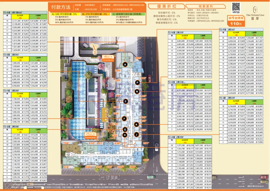Click the T2-P室 2房343' table title
Viewport: 270px width, 191px height.
click(241, 29)
